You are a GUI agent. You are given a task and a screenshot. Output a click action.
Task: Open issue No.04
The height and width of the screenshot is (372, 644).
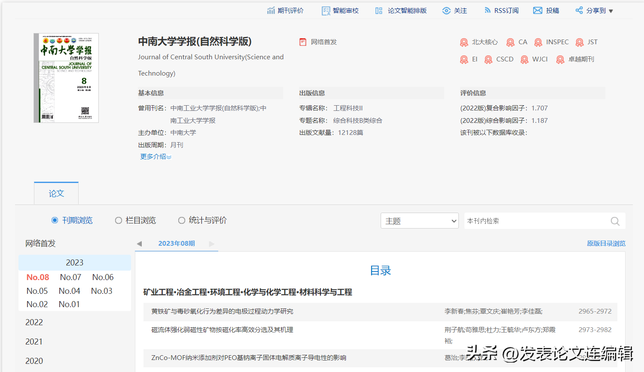(x=69, y=291)
